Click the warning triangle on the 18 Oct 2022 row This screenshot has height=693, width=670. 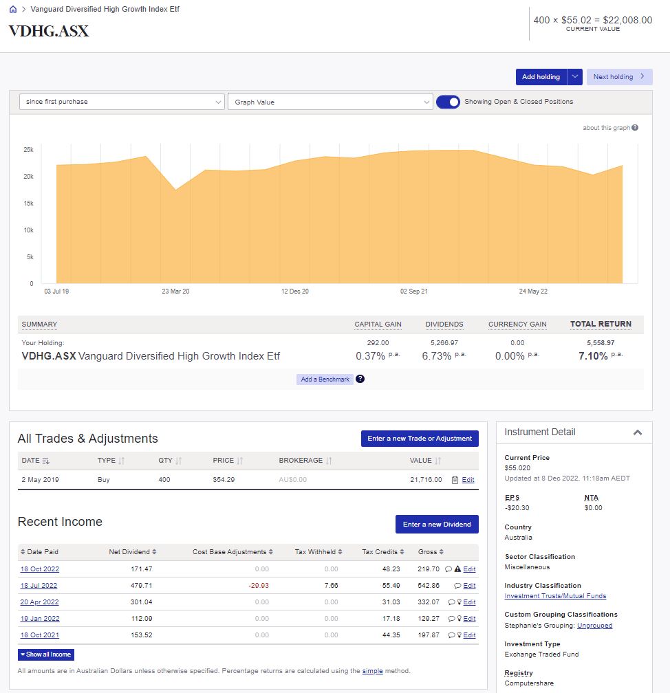pos(457,569)
